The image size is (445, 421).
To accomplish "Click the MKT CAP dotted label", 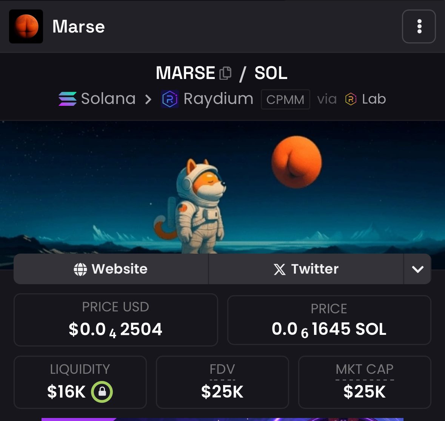I will (364, 370).
